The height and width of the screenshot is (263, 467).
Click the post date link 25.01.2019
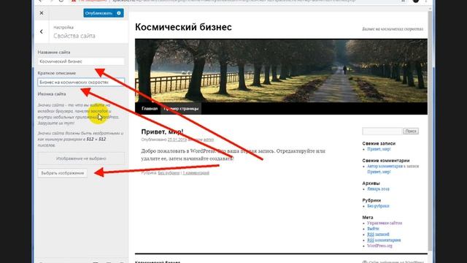(177, 140)
